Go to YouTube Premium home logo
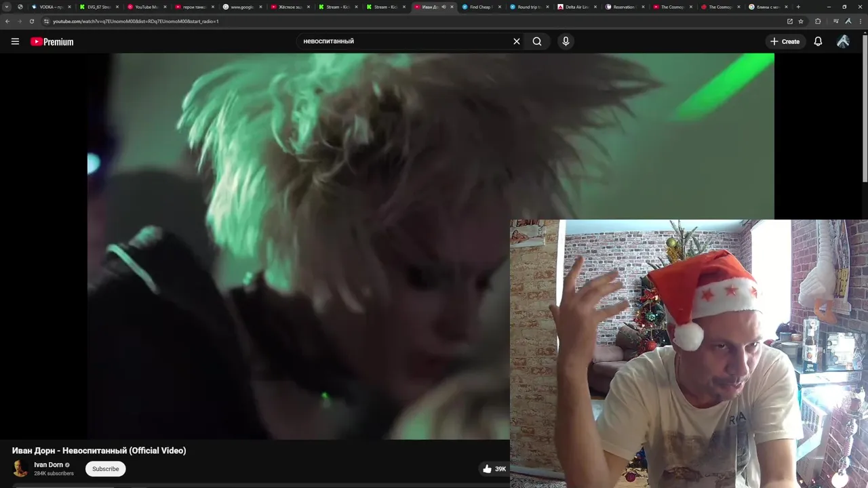The height and width of the screenshot is (488, 868). pyautogui.click(x=52, y=41)
